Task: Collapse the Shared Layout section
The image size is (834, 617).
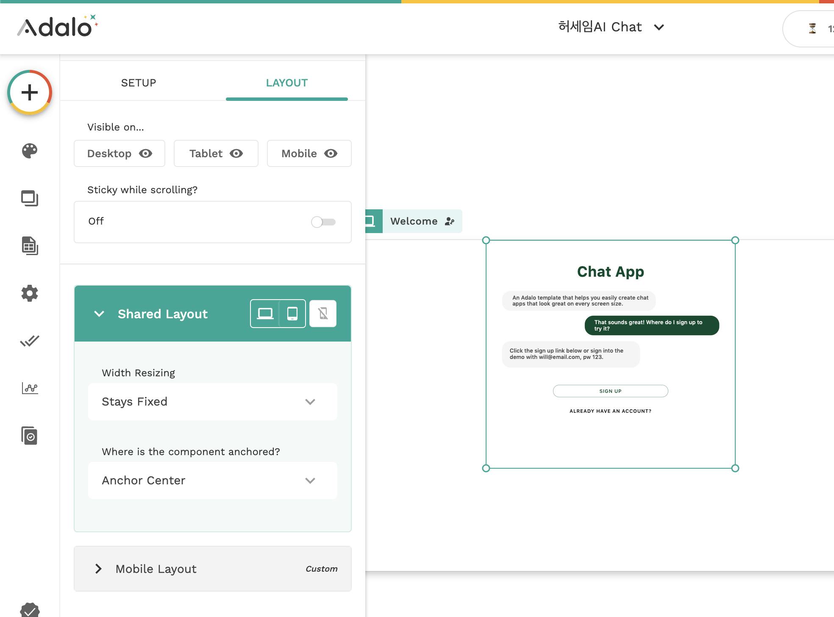Action: (x=99, y=314)
